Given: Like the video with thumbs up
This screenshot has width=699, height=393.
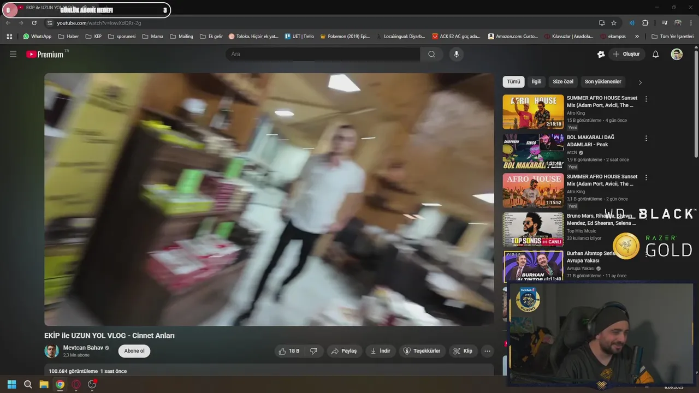Looking at the screenshot, I should (x=289, y=351).
